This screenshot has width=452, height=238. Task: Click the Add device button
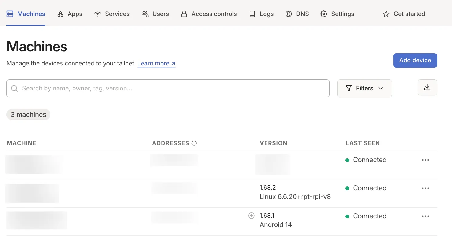click(415, 60)
